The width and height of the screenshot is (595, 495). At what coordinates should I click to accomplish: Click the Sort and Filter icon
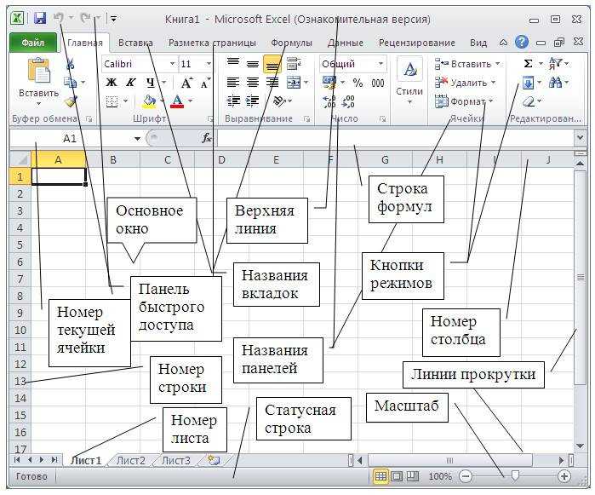click(x=555, y=63)
